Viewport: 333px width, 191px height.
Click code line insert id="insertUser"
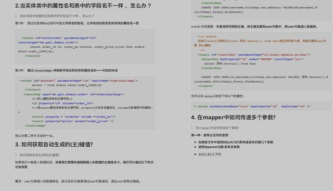(x=254, y=55)
